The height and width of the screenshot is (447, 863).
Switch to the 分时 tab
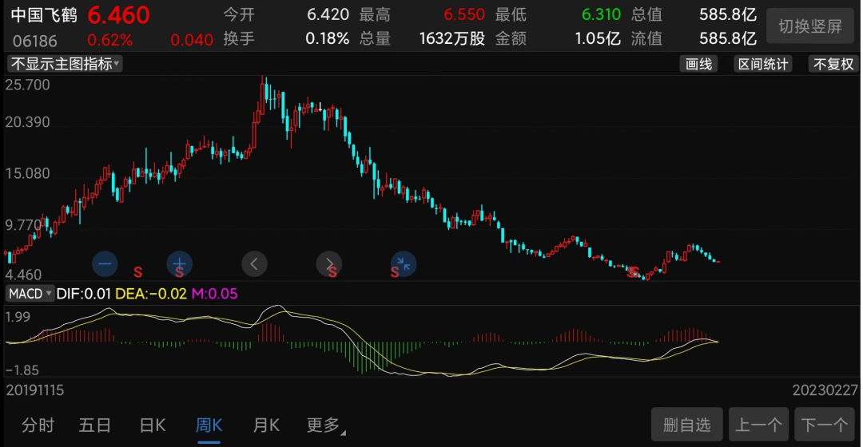point(38,425)
